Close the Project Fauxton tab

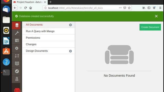[45, 2]
